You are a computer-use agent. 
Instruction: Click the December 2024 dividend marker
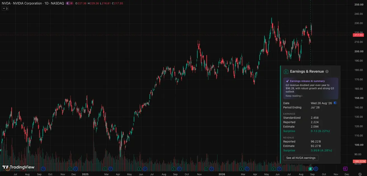76,169
